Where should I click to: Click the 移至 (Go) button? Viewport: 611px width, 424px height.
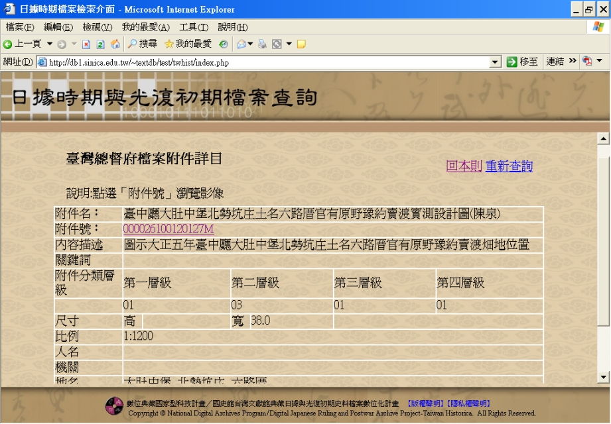pos(522,62)
